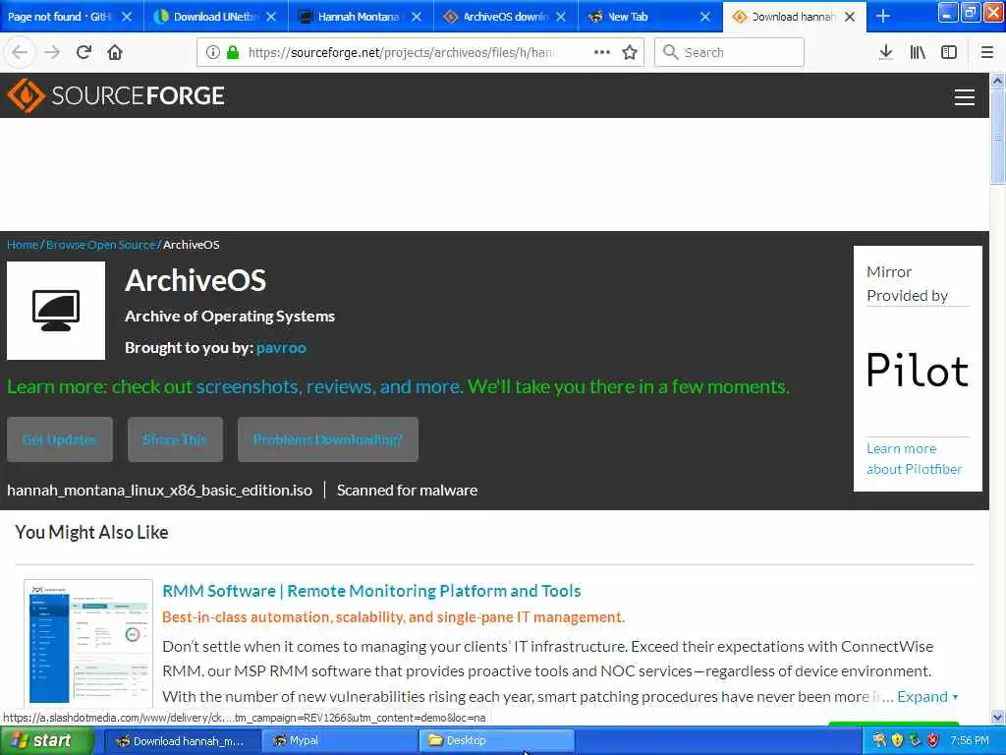Click the browser Search box

point(730,52)
